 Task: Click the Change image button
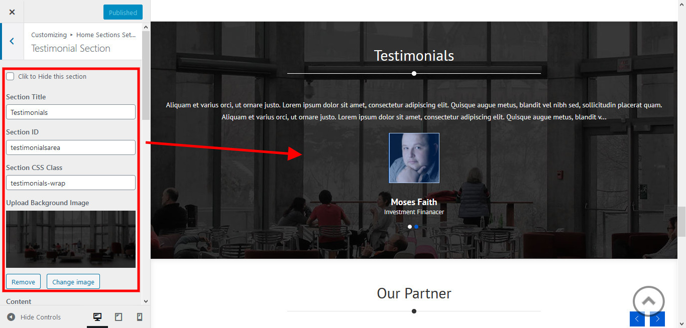73,282
